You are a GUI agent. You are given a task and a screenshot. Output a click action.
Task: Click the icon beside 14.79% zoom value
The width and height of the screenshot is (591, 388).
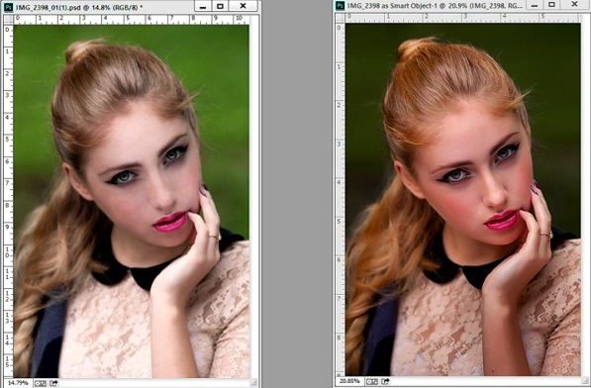coord(41,383)
